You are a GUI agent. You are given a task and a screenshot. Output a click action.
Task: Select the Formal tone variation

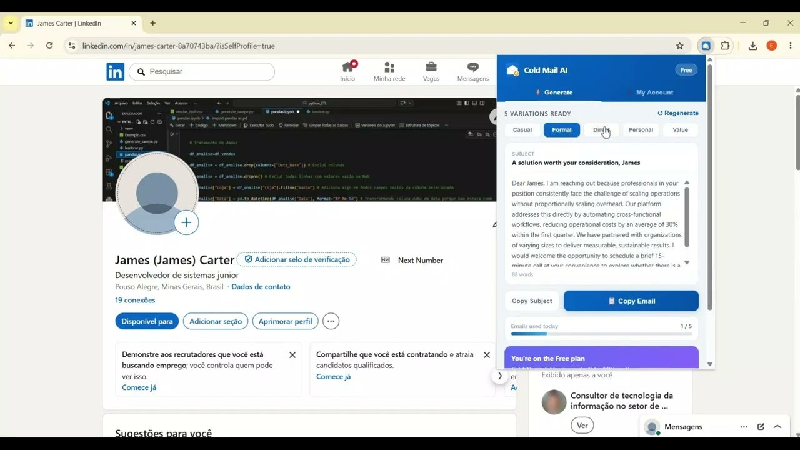coord(562,130)
